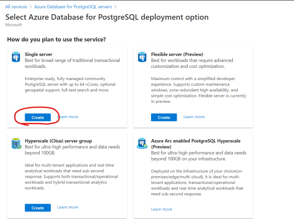Click 'Best for workloads that require advanced customization' text
The height and width of the screenshot is (222, 294).
click(x=192, y=63)
